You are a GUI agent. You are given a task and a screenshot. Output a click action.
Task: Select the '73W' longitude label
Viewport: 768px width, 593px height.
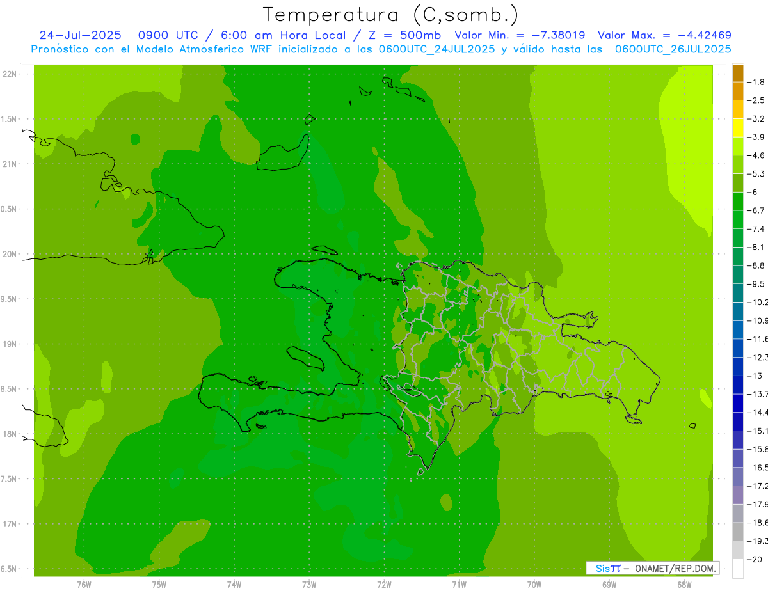[x=309, y=585]
